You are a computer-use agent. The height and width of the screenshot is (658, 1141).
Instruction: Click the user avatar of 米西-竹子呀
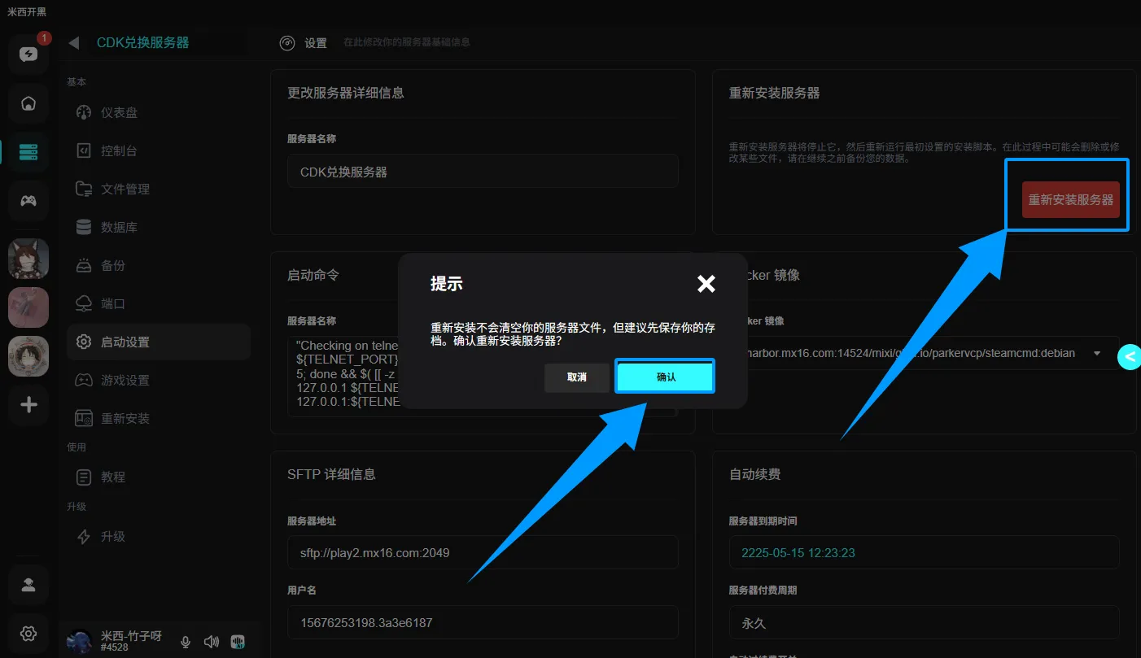pyautogui.click(x=79, y=641)
